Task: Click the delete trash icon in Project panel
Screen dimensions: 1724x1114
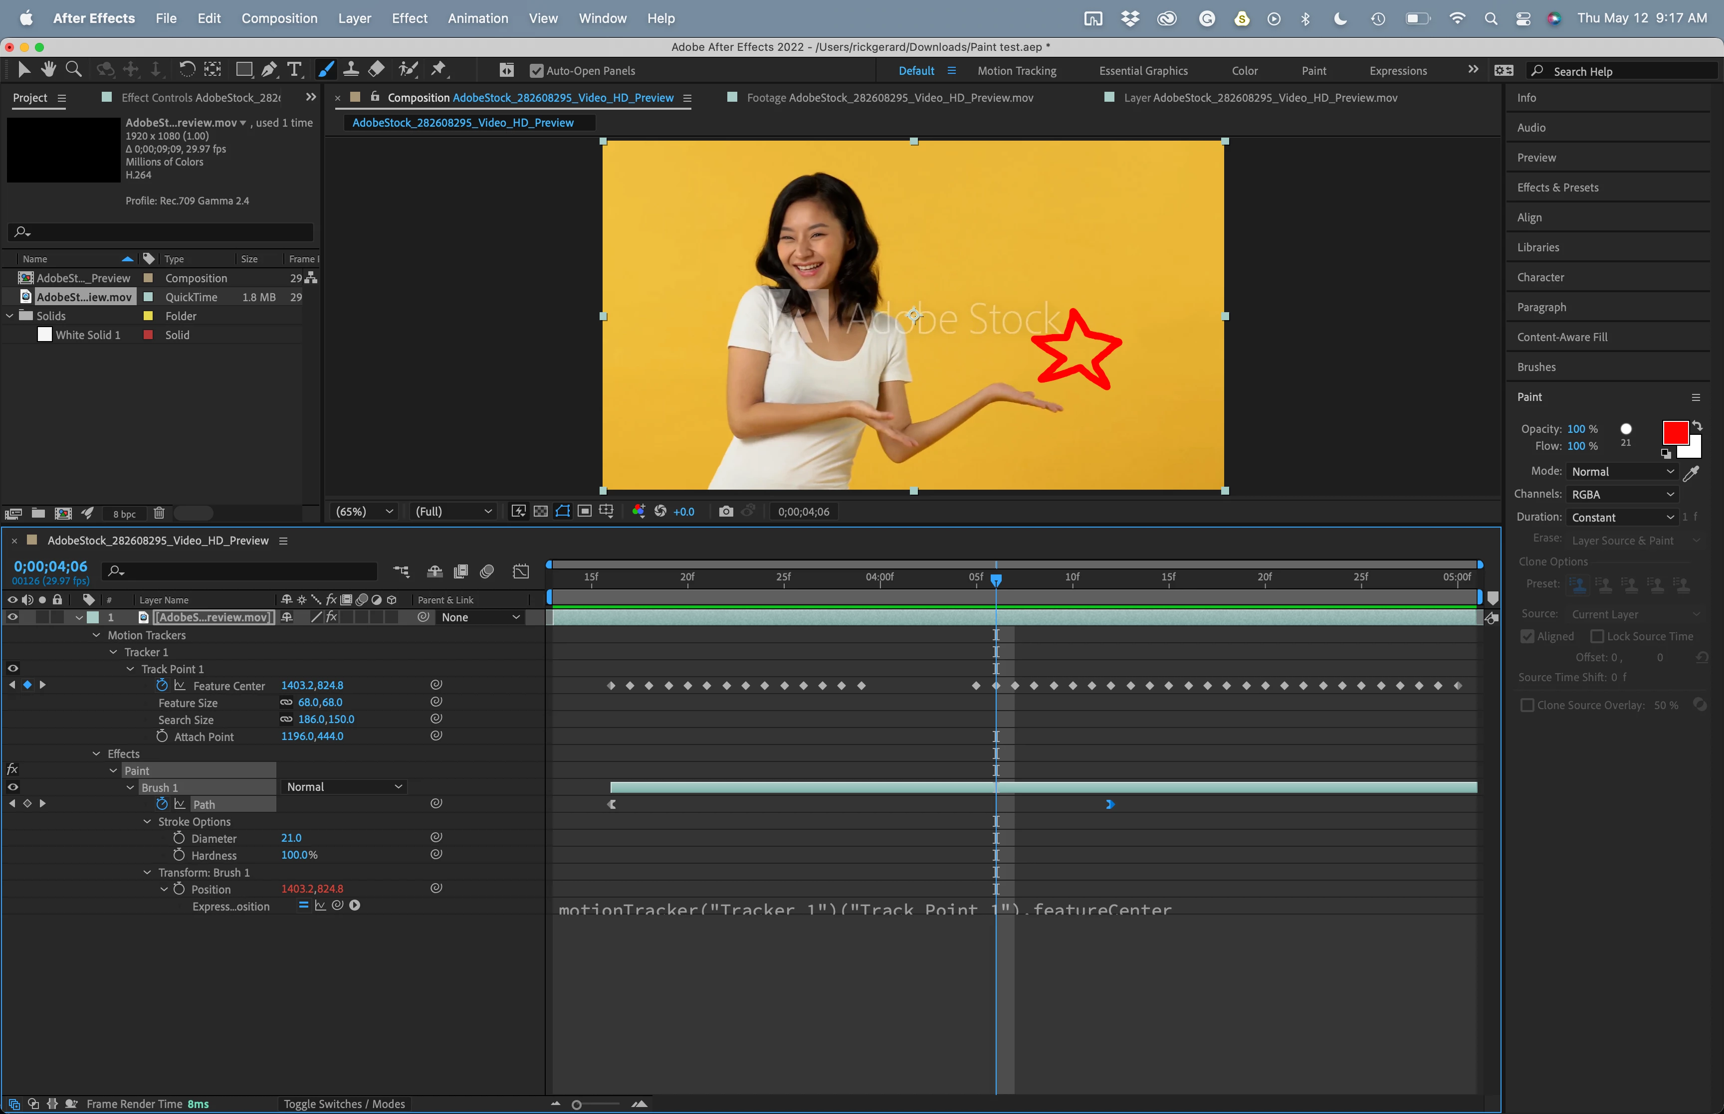Action: (x=159, y=513)
